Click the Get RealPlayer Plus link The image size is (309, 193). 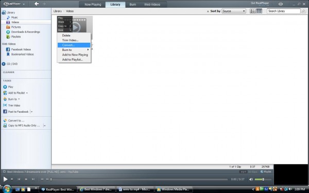[x=260, y=4]
